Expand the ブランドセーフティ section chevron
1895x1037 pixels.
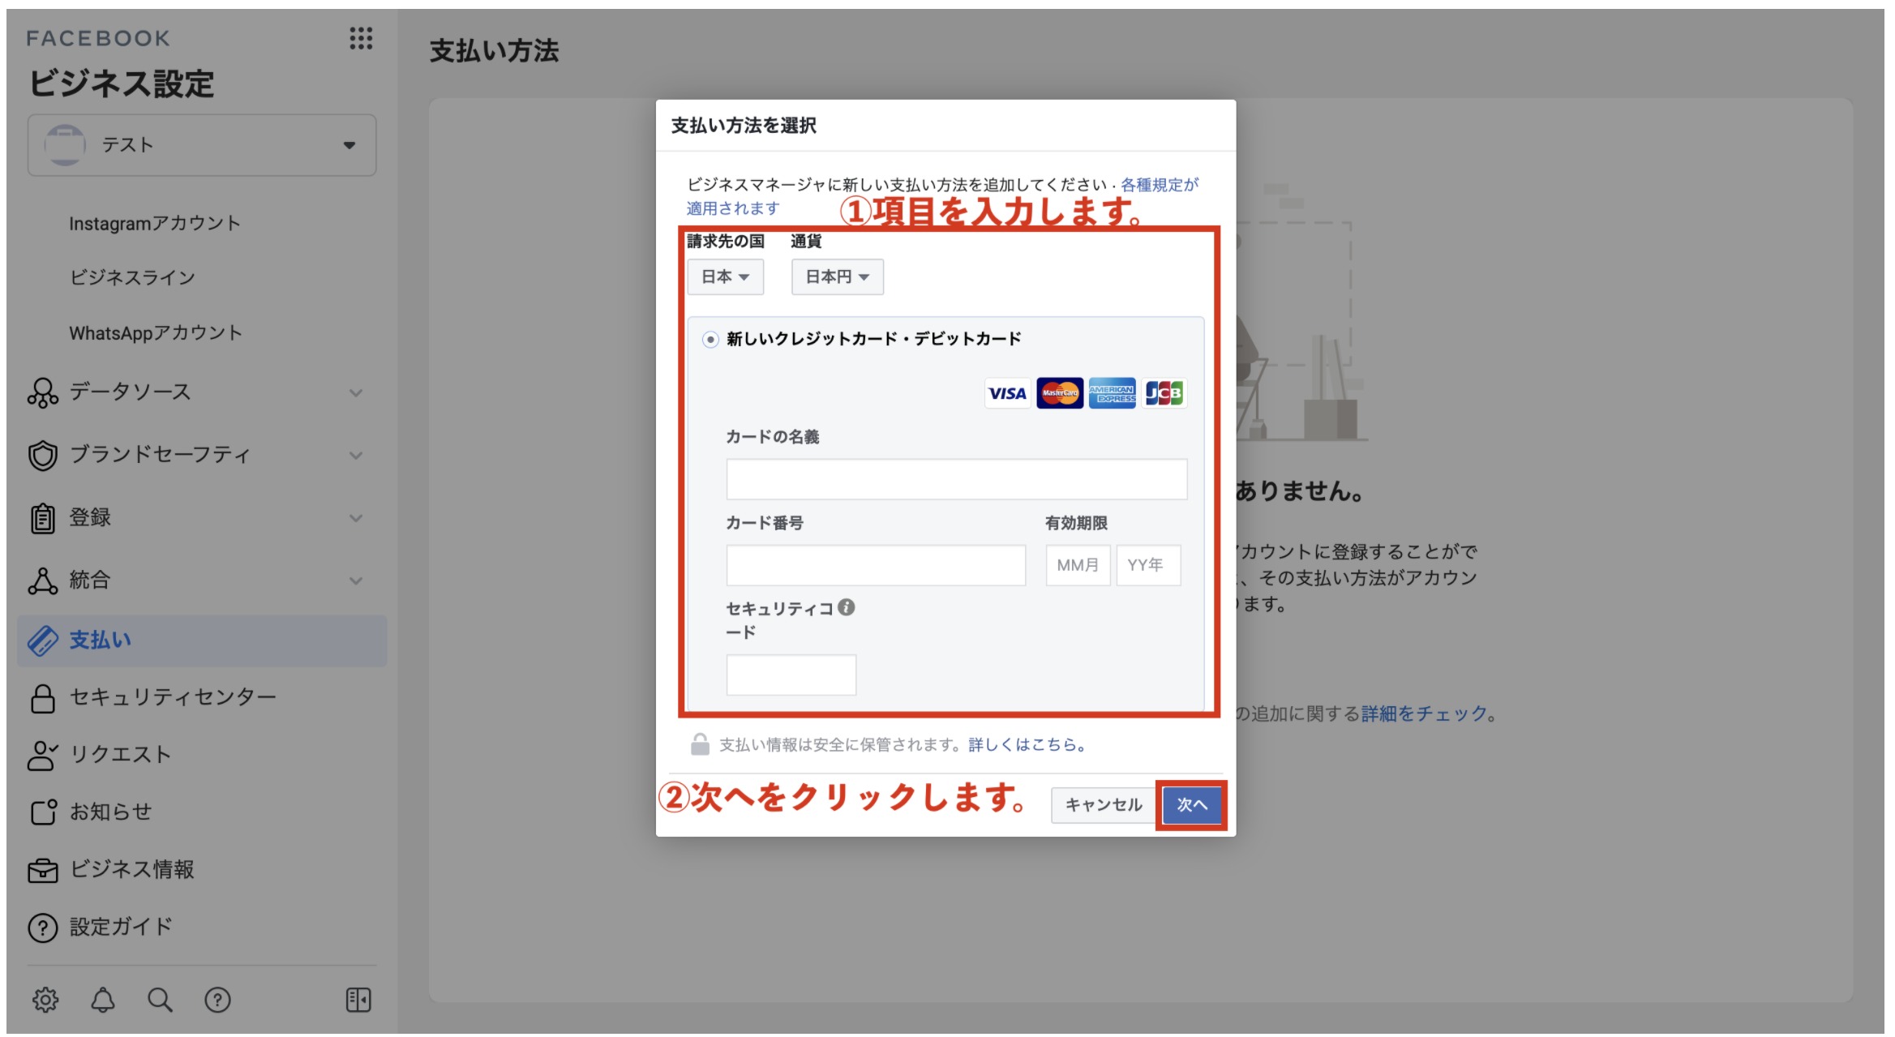355,456
